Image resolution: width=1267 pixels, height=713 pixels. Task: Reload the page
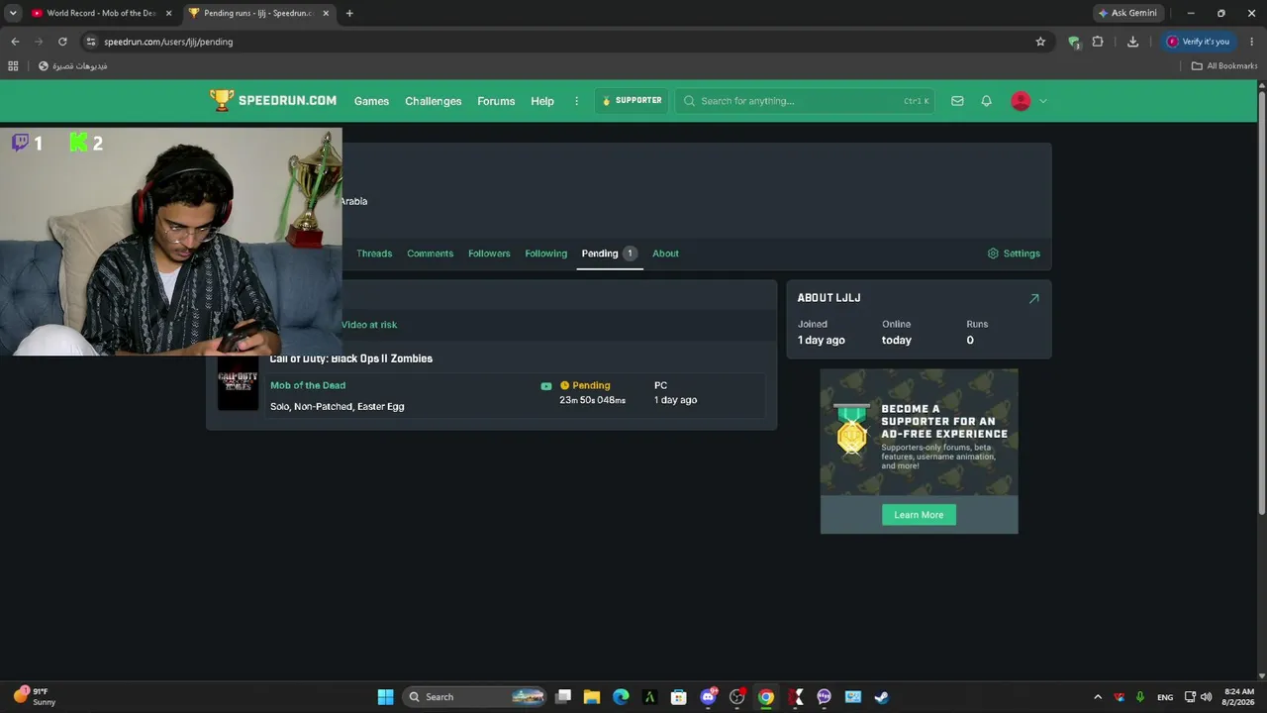point(62,42)
